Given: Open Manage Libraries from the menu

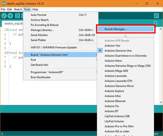Looking at the screenshot, I should pyautogui.click(x=60, y=30).
